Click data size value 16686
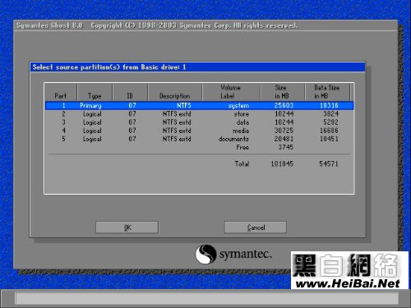Screen dimensions: 411x308 pos(329,131)
